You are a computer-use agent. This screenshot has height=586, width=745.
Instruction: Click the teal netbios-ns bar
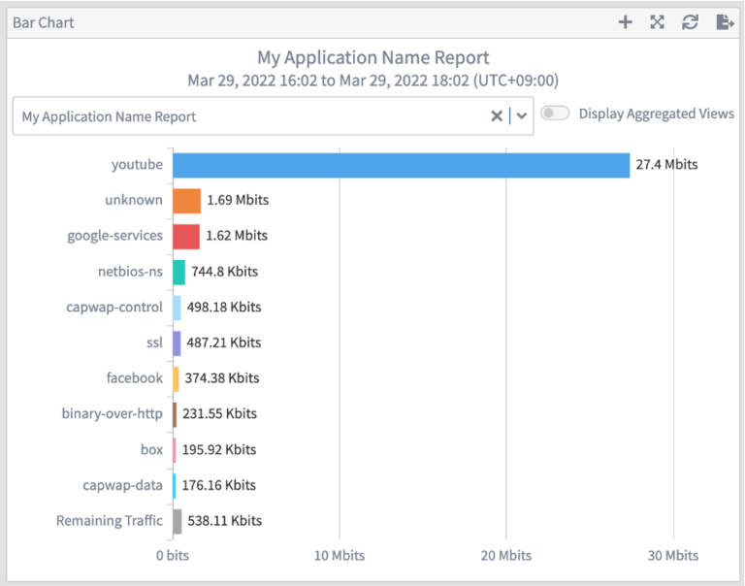click(x=178, y=272)
